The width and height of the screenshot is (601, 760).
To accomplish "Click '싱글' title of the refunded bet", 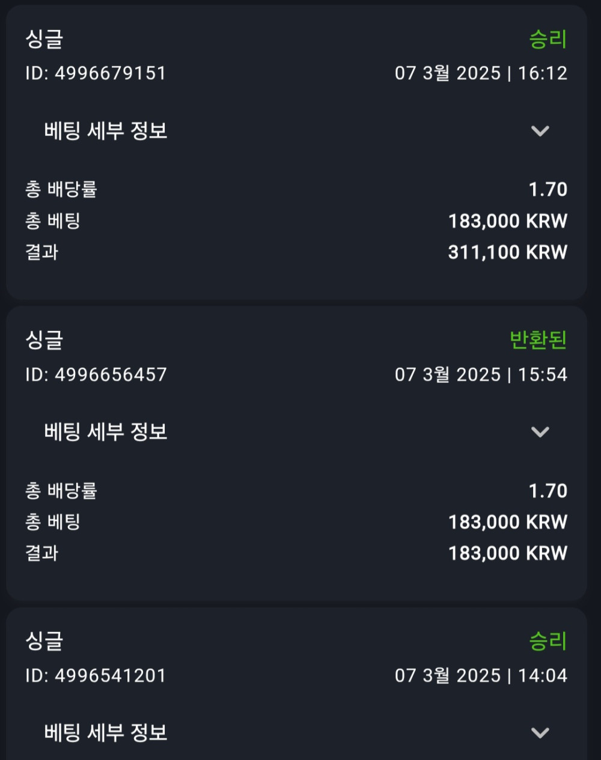I will (44, 340).
